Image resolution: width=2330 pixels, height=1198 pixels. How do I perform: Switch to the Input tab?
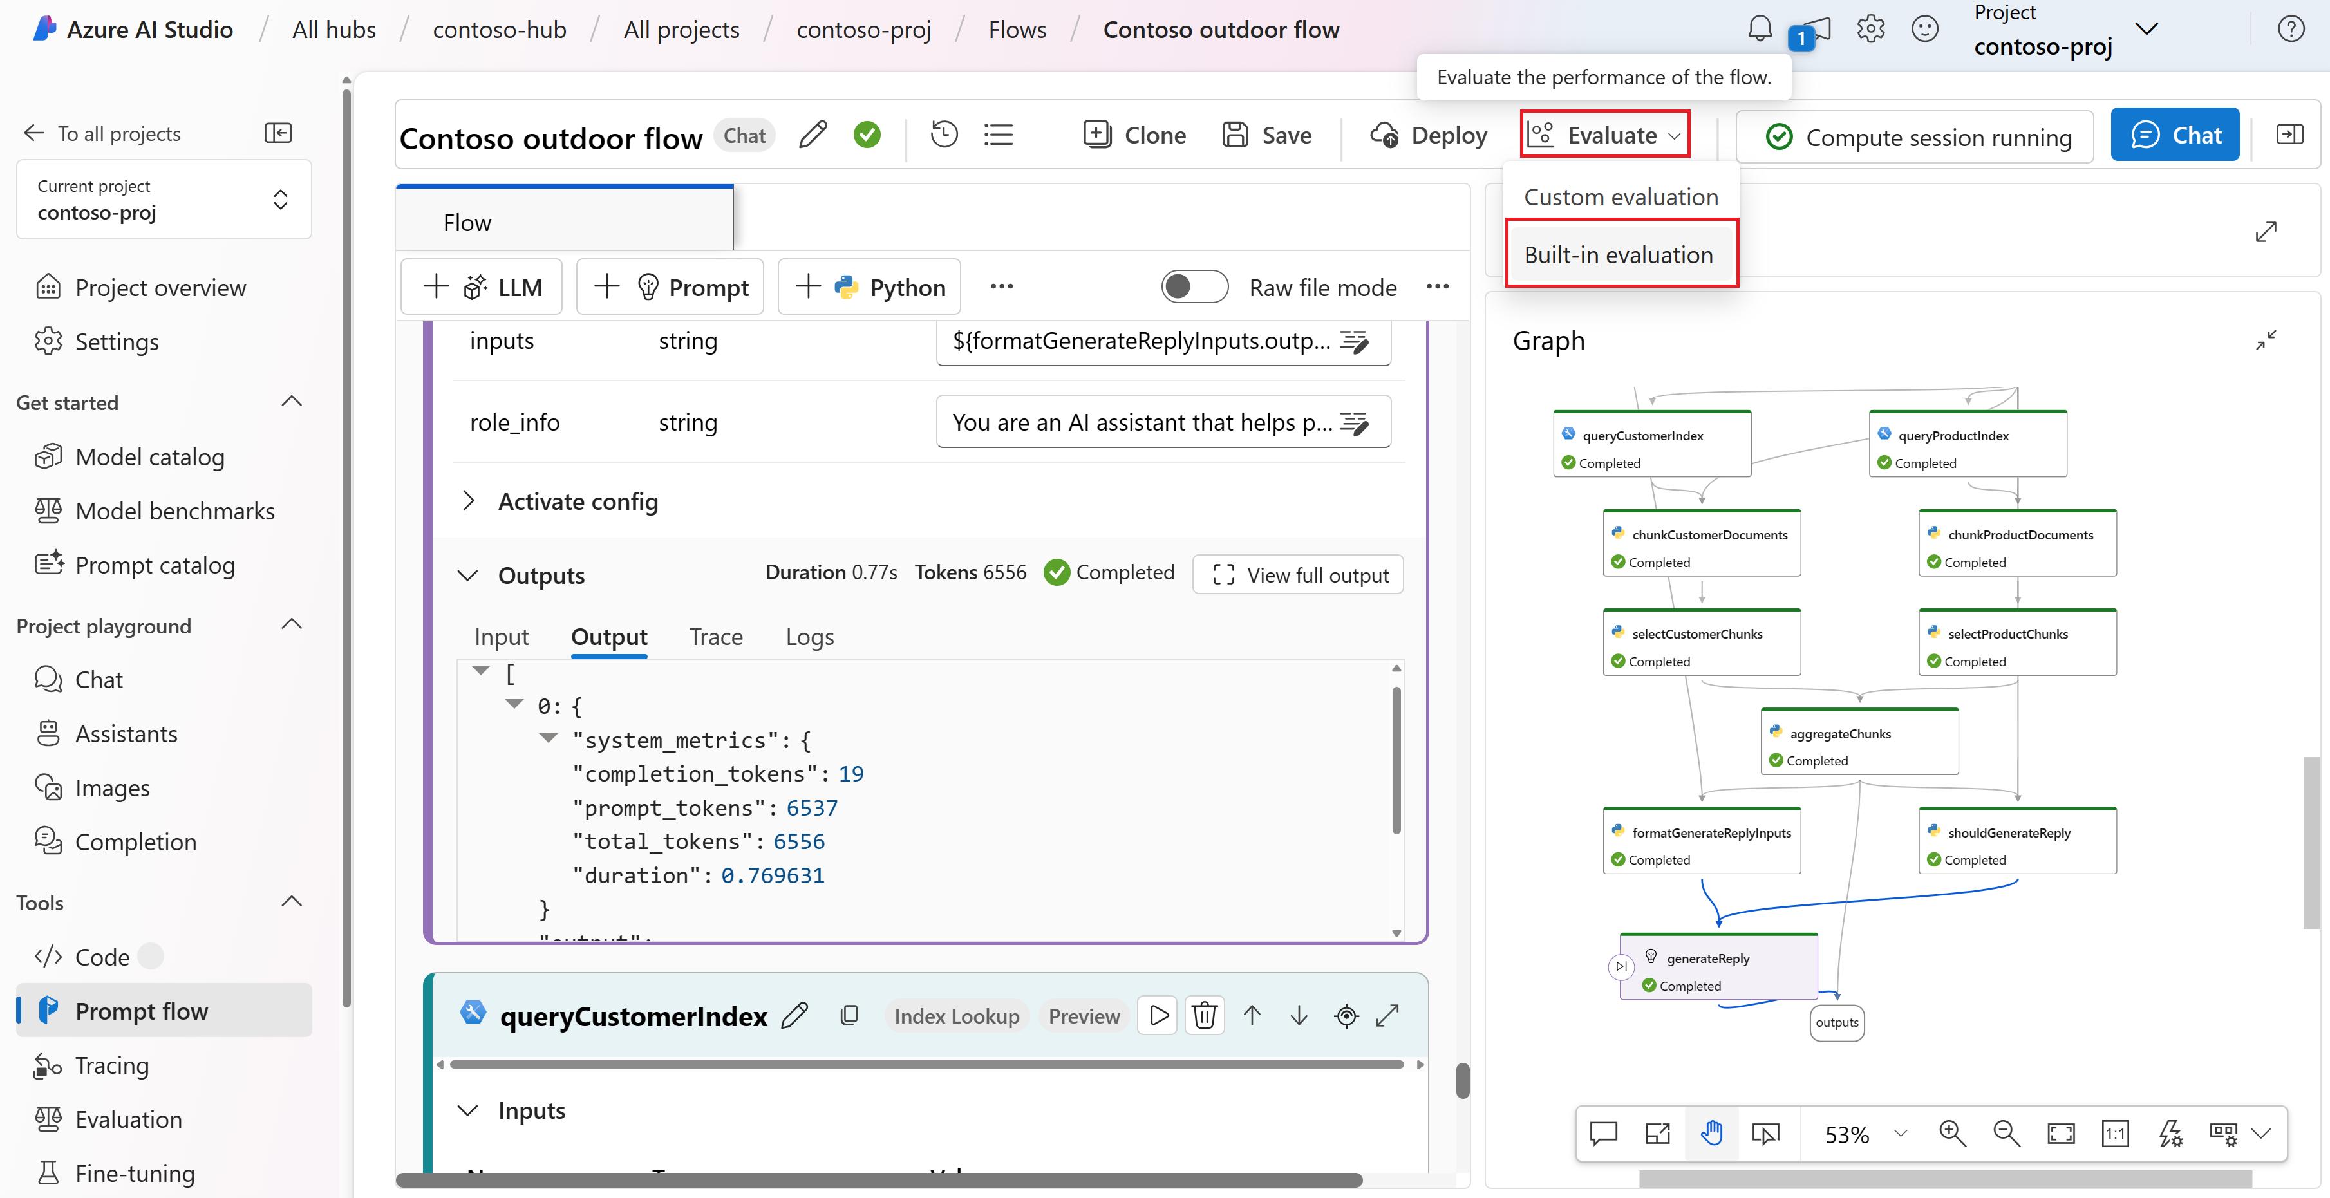pos(501,637)
